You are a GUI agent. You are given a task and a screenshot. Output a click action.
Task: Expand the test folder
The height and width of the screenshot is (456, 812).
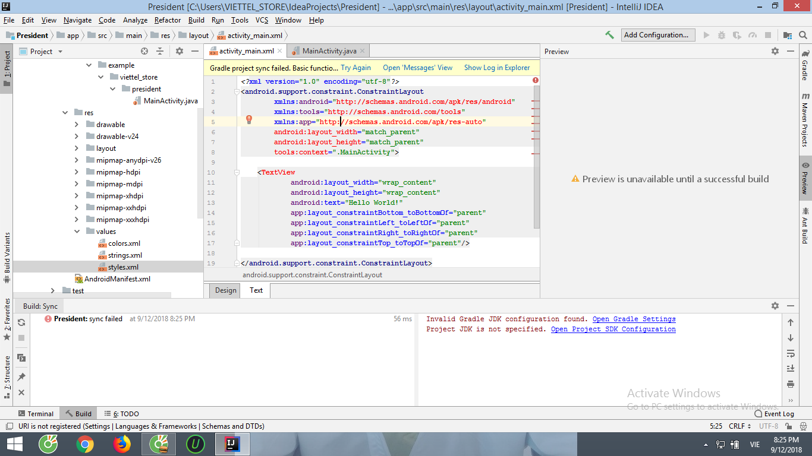click(53, 291)
